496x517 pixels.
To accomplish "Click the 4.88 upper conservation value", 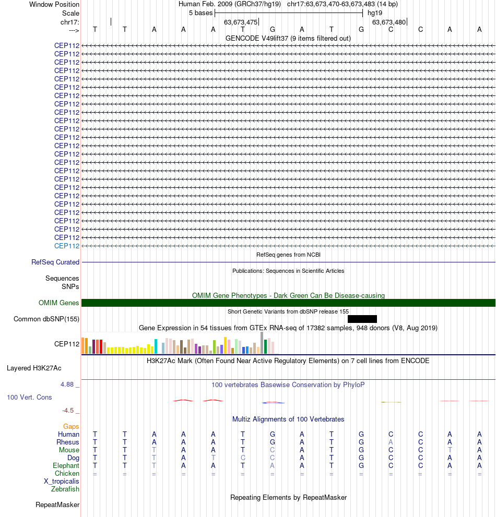I will (x=67, y=384).
